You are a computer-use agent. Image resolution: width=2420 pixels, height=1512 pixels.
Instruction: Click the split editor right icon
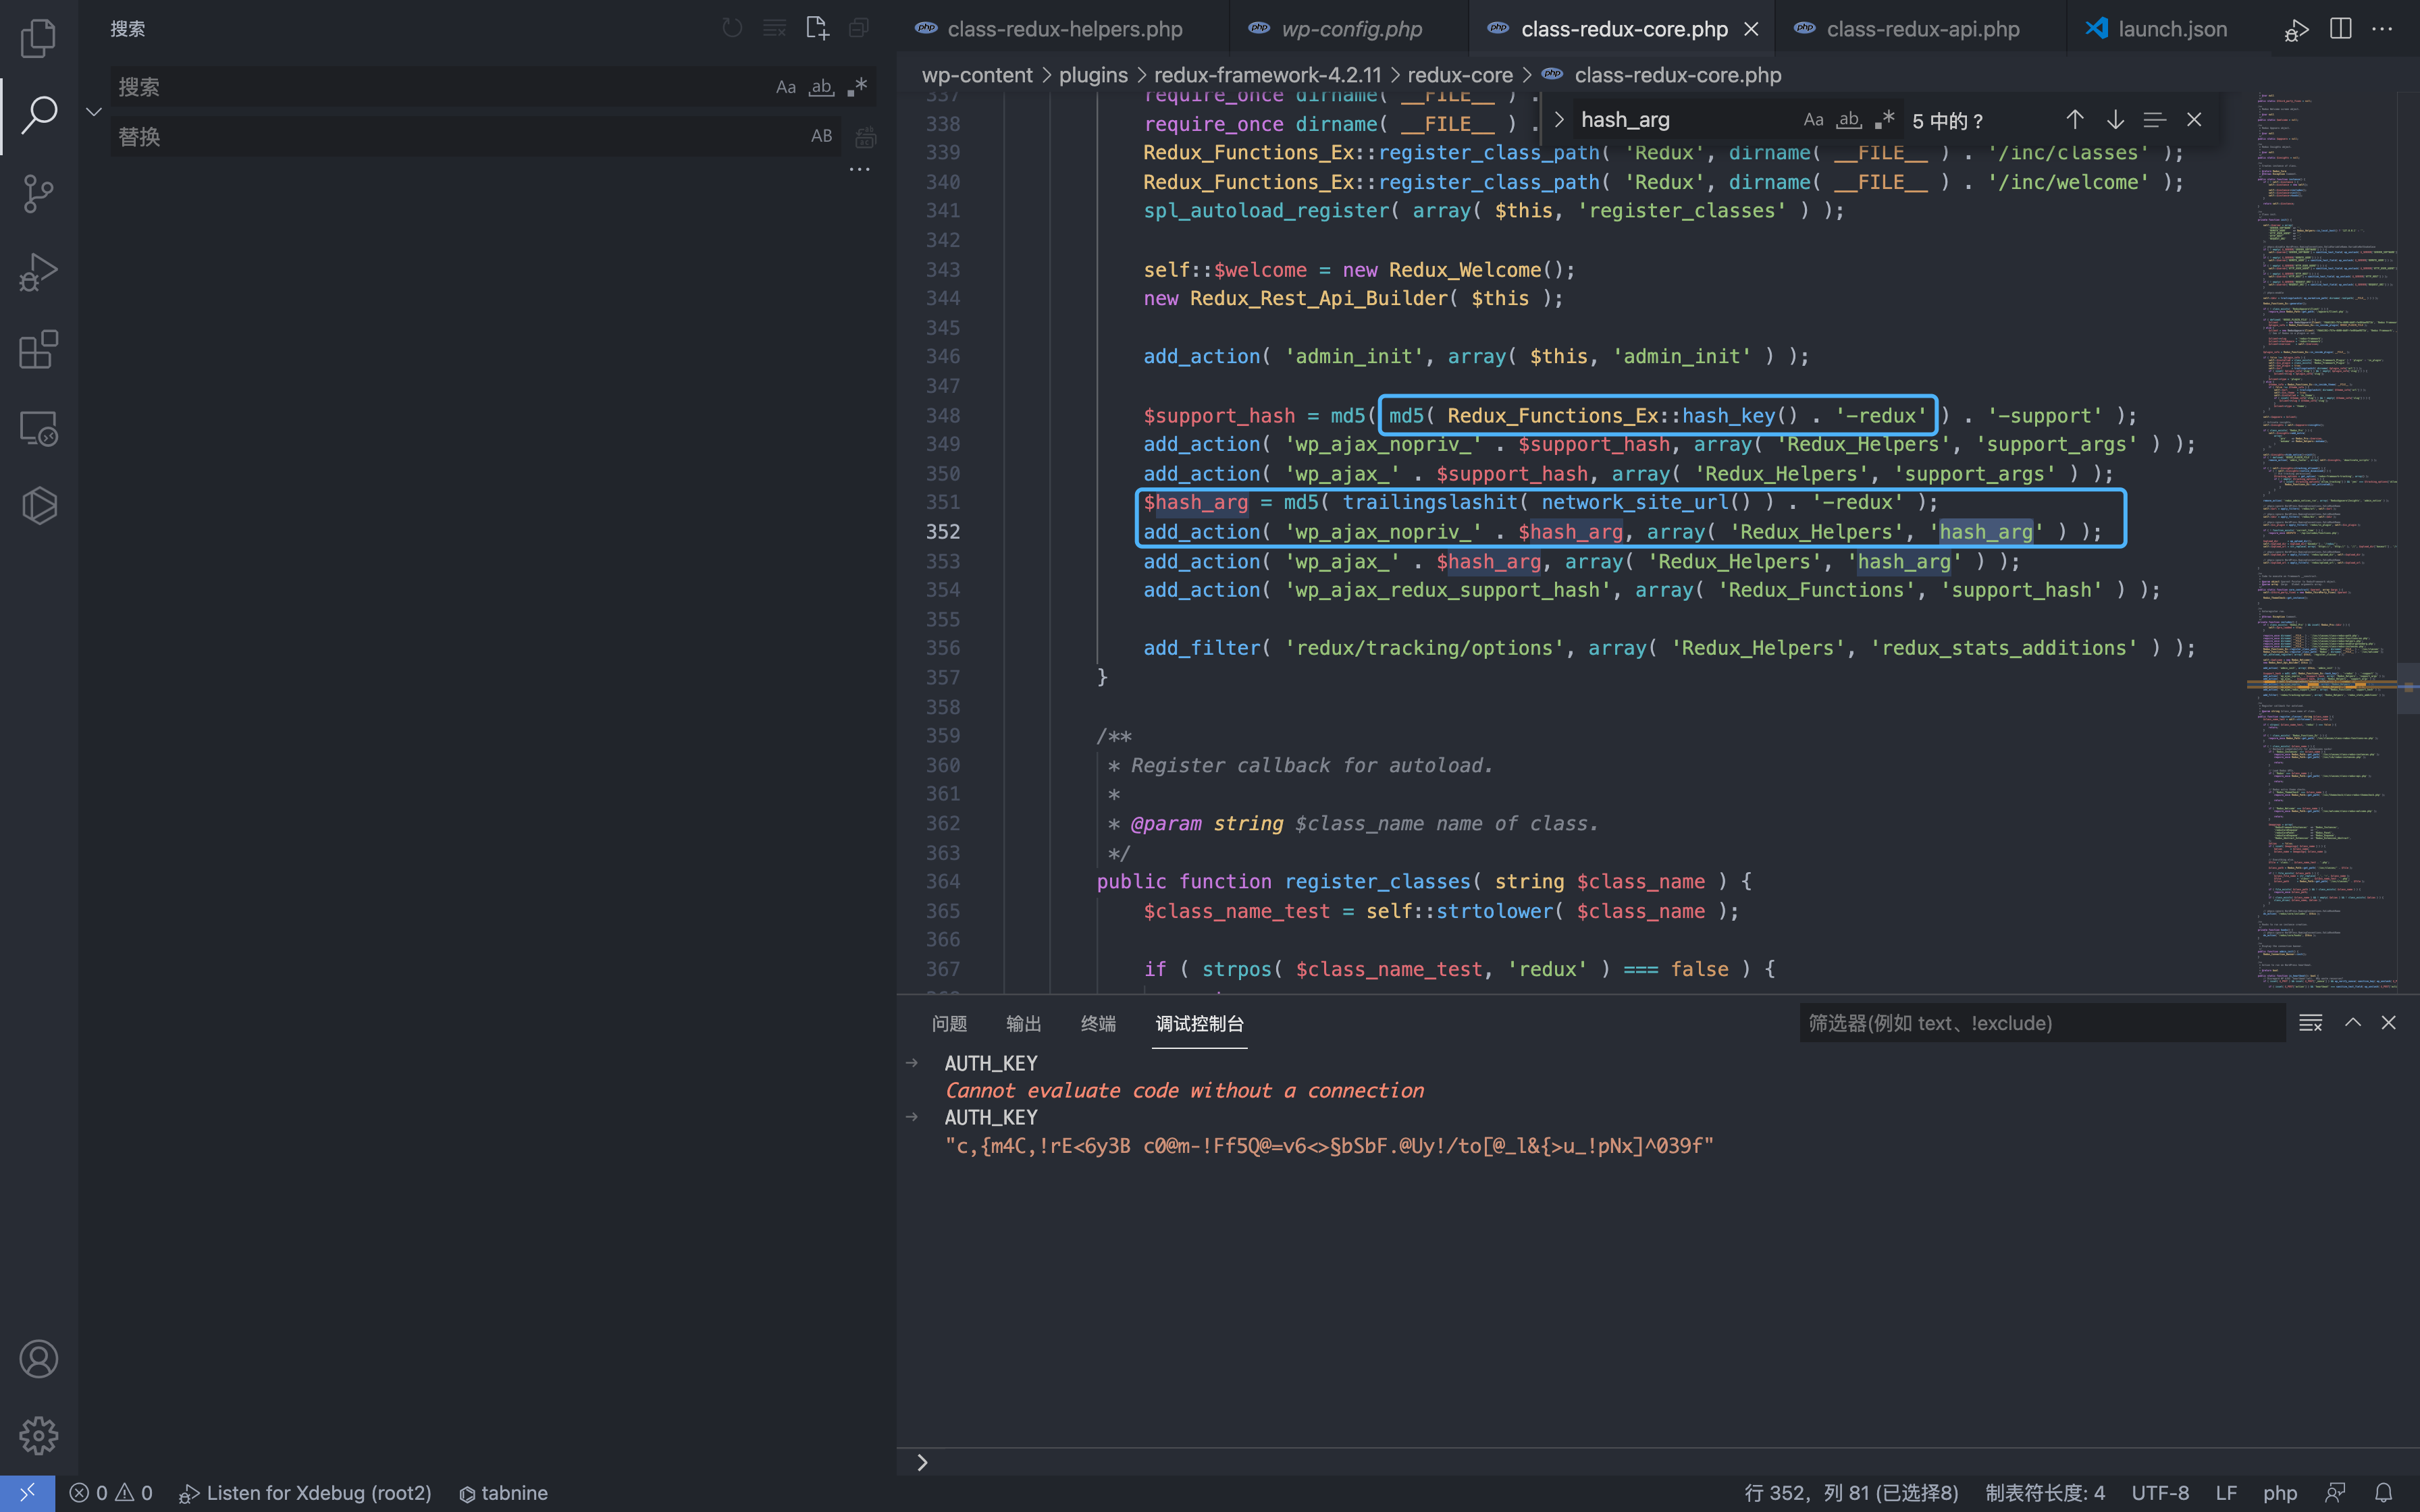[x=2340, y=29]
